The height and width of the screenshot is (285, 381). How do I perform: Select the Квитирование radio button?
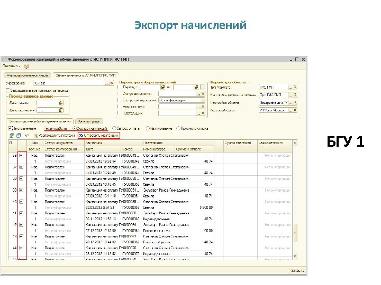click(x=148, y=128)
